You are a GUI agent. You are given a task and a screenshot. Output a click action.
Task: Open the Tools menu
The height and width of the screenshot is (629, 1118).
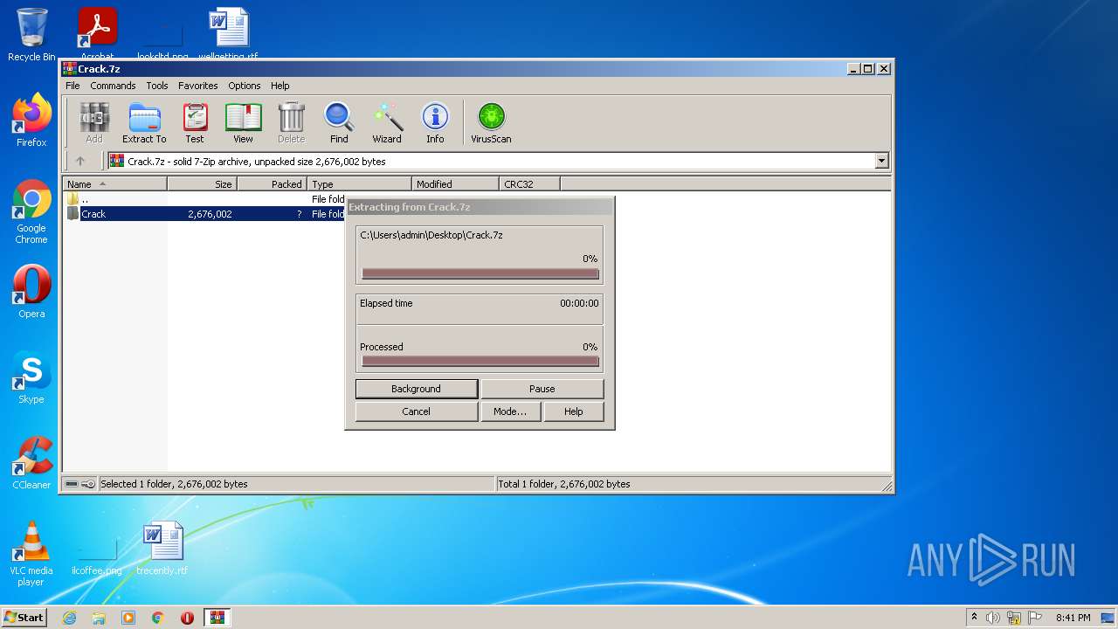click(x=157, y=86)
